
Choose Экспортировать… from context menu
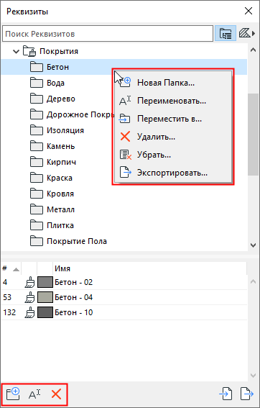tap(173, 173)
